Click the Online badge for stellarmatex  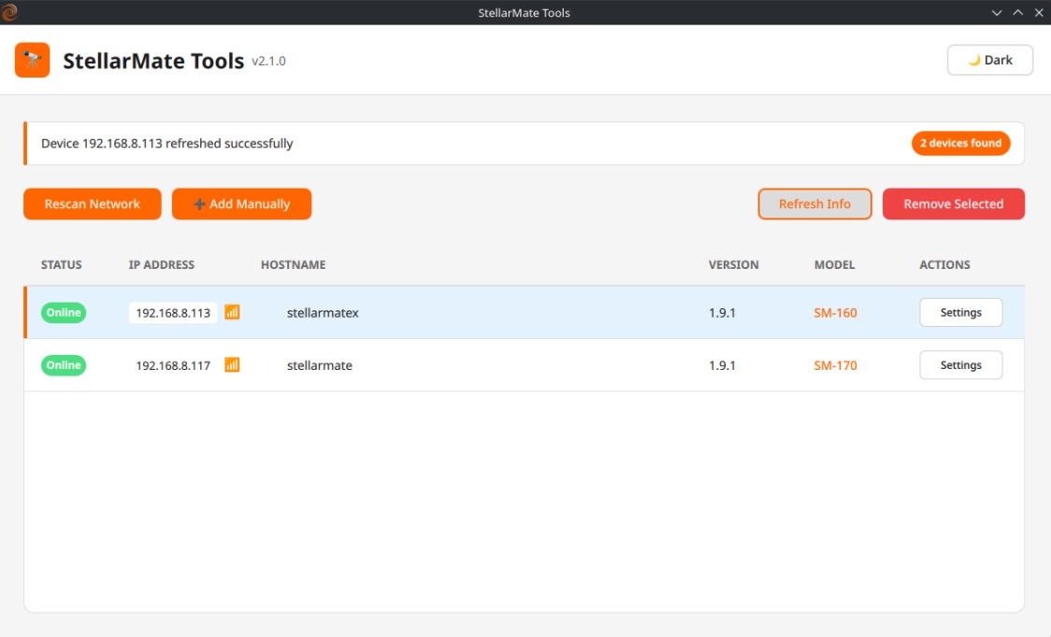[x=64, y=312]
